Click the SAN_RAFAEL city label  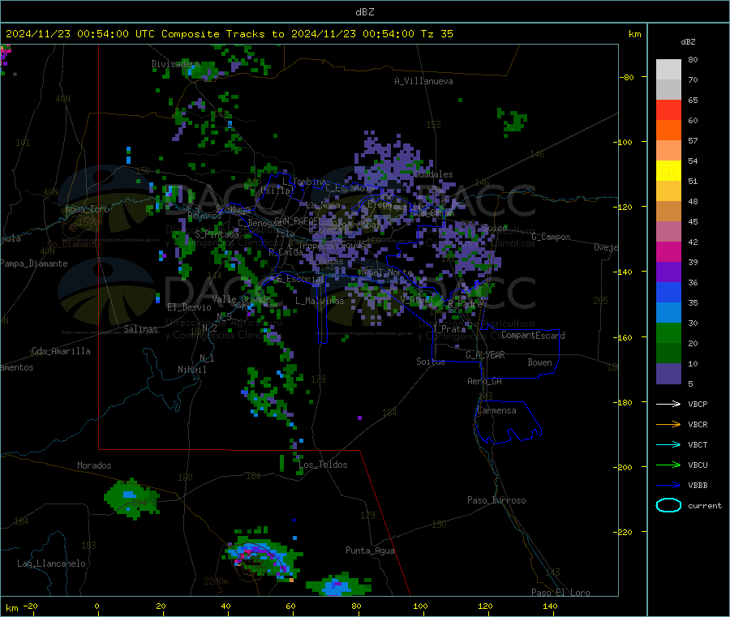[x=297, y=221]
